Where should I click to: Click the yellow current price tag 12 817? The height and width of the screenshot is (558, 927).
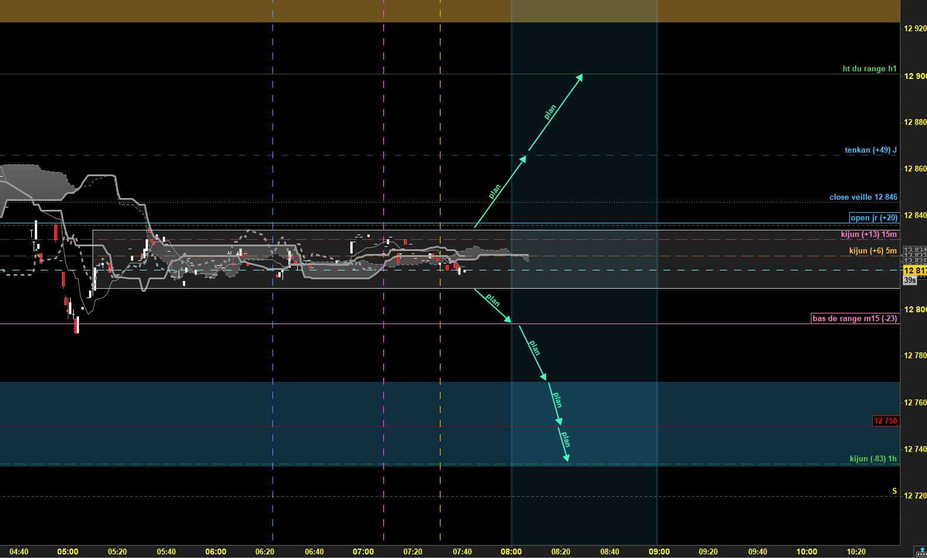[915, 270]
